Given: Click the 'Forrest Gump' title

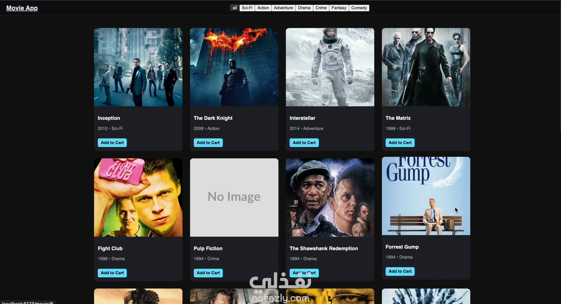Looking at the screenshot, I should [x=402, y=247].
